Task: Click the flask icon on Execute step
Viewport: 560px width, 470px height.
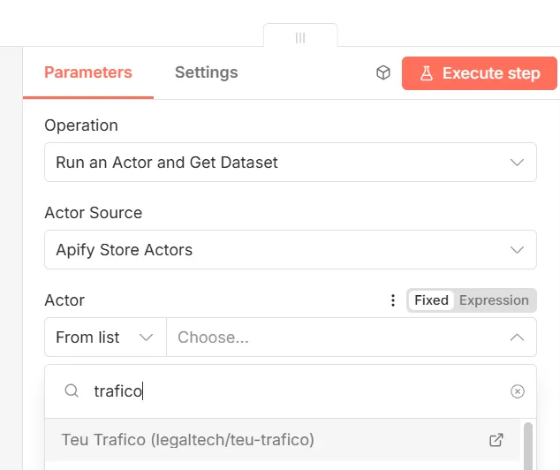Action: tap(427, 73)
